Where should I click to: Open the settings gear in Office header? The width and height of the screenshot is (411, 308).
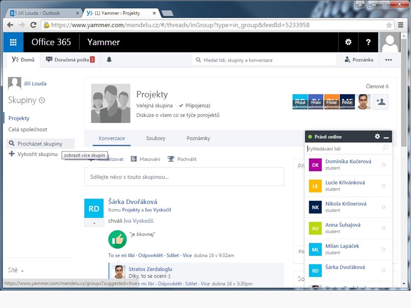point(348,42)
